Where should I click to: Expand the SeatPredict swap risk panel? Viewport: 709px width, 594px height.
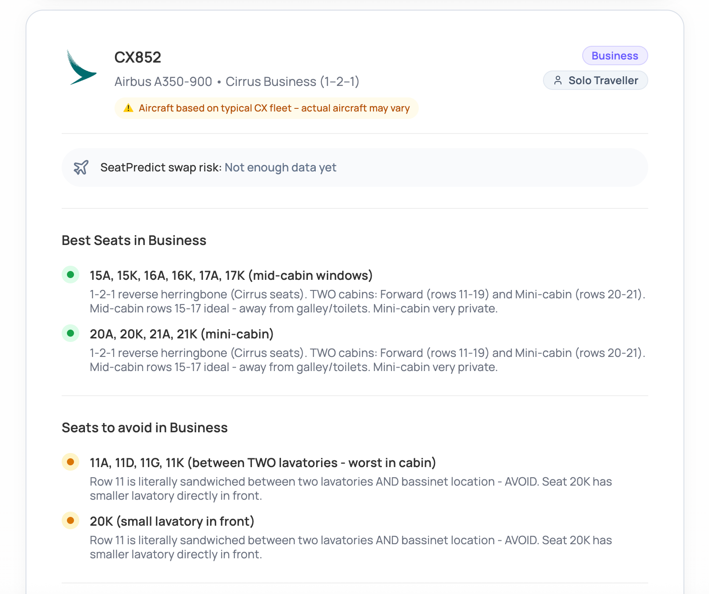point(354,167)
